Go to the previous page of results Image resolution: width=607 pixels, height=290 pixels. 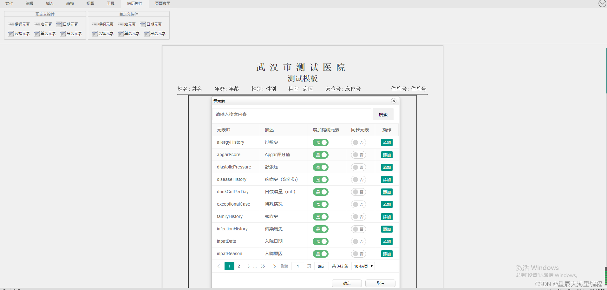click(x=219, y=266)
